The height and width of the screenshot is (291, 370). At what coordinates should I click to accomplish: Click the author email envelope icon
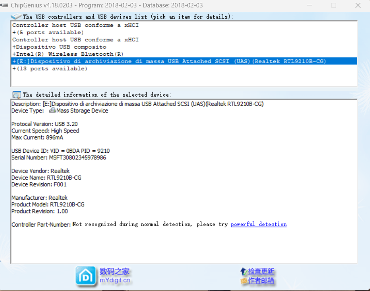(243, 281)
